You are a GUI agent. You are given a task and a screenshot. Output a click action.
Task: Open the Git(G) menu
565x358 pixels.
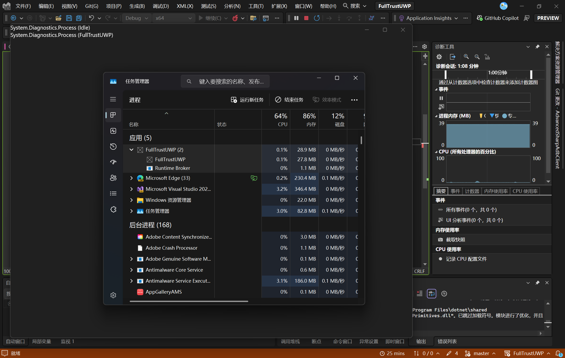pos(92,6)
